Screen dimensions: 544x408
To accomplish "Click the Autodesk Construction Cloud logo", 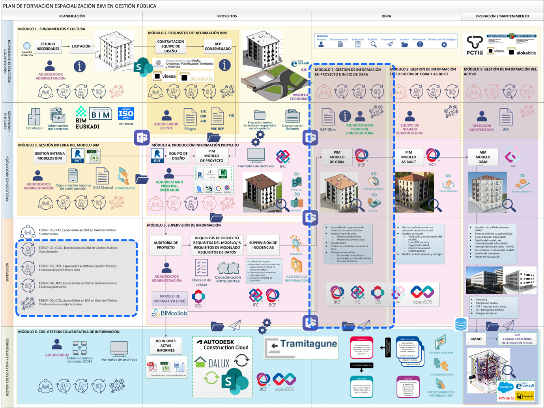I will tap(223, 345).
